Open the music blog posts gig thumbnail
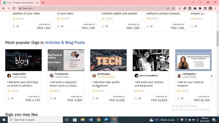219x123 pixels. click(x=66, y=60)
